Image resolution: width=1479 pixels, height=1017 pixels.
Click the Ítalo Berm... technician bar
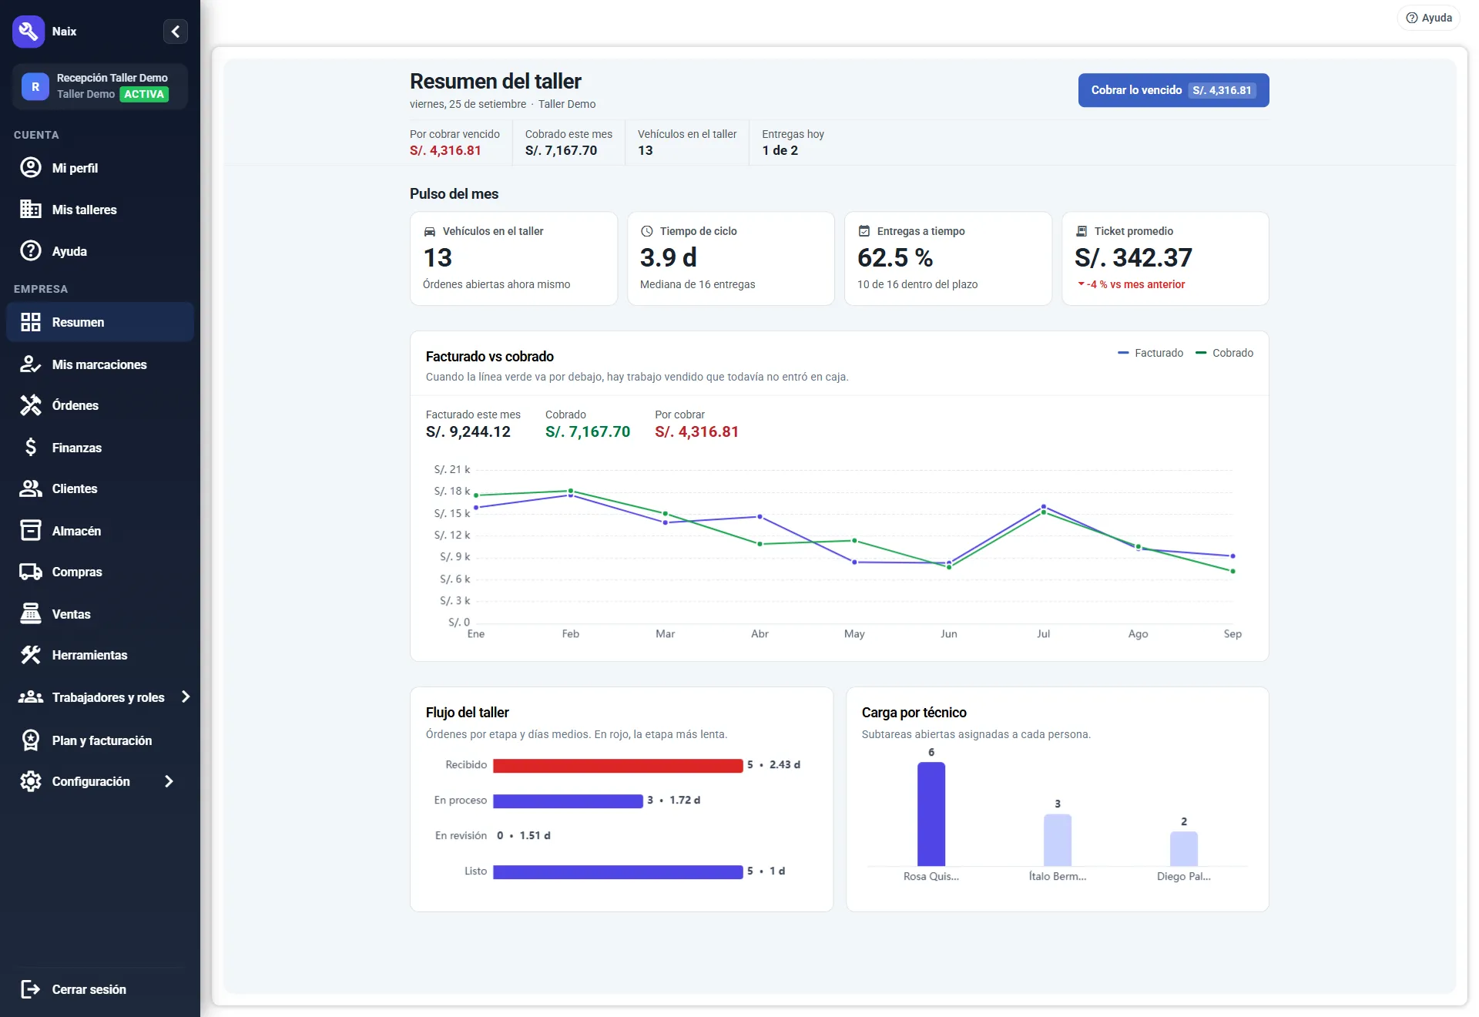(1058, 840)
